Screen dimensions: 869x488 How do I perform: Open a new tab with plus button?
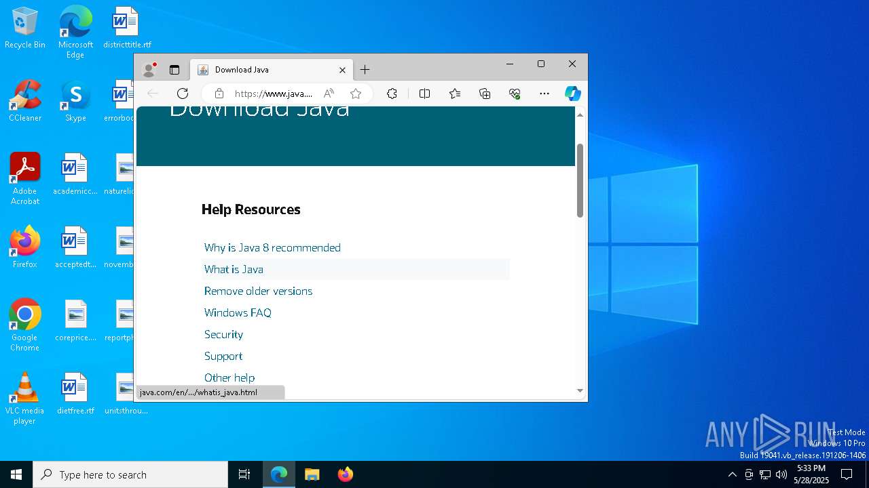[x=365, y=70]
